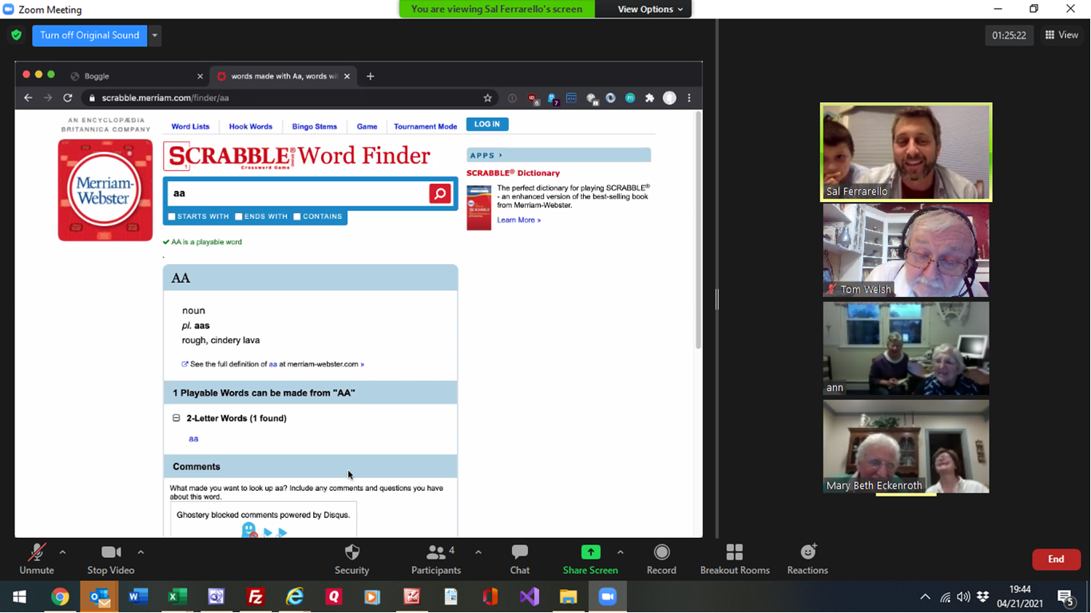Image resolution: width=1091 pixels, height=613 pixels.
Task: Click the Zoom encryption shield icon
Action: 16,35
